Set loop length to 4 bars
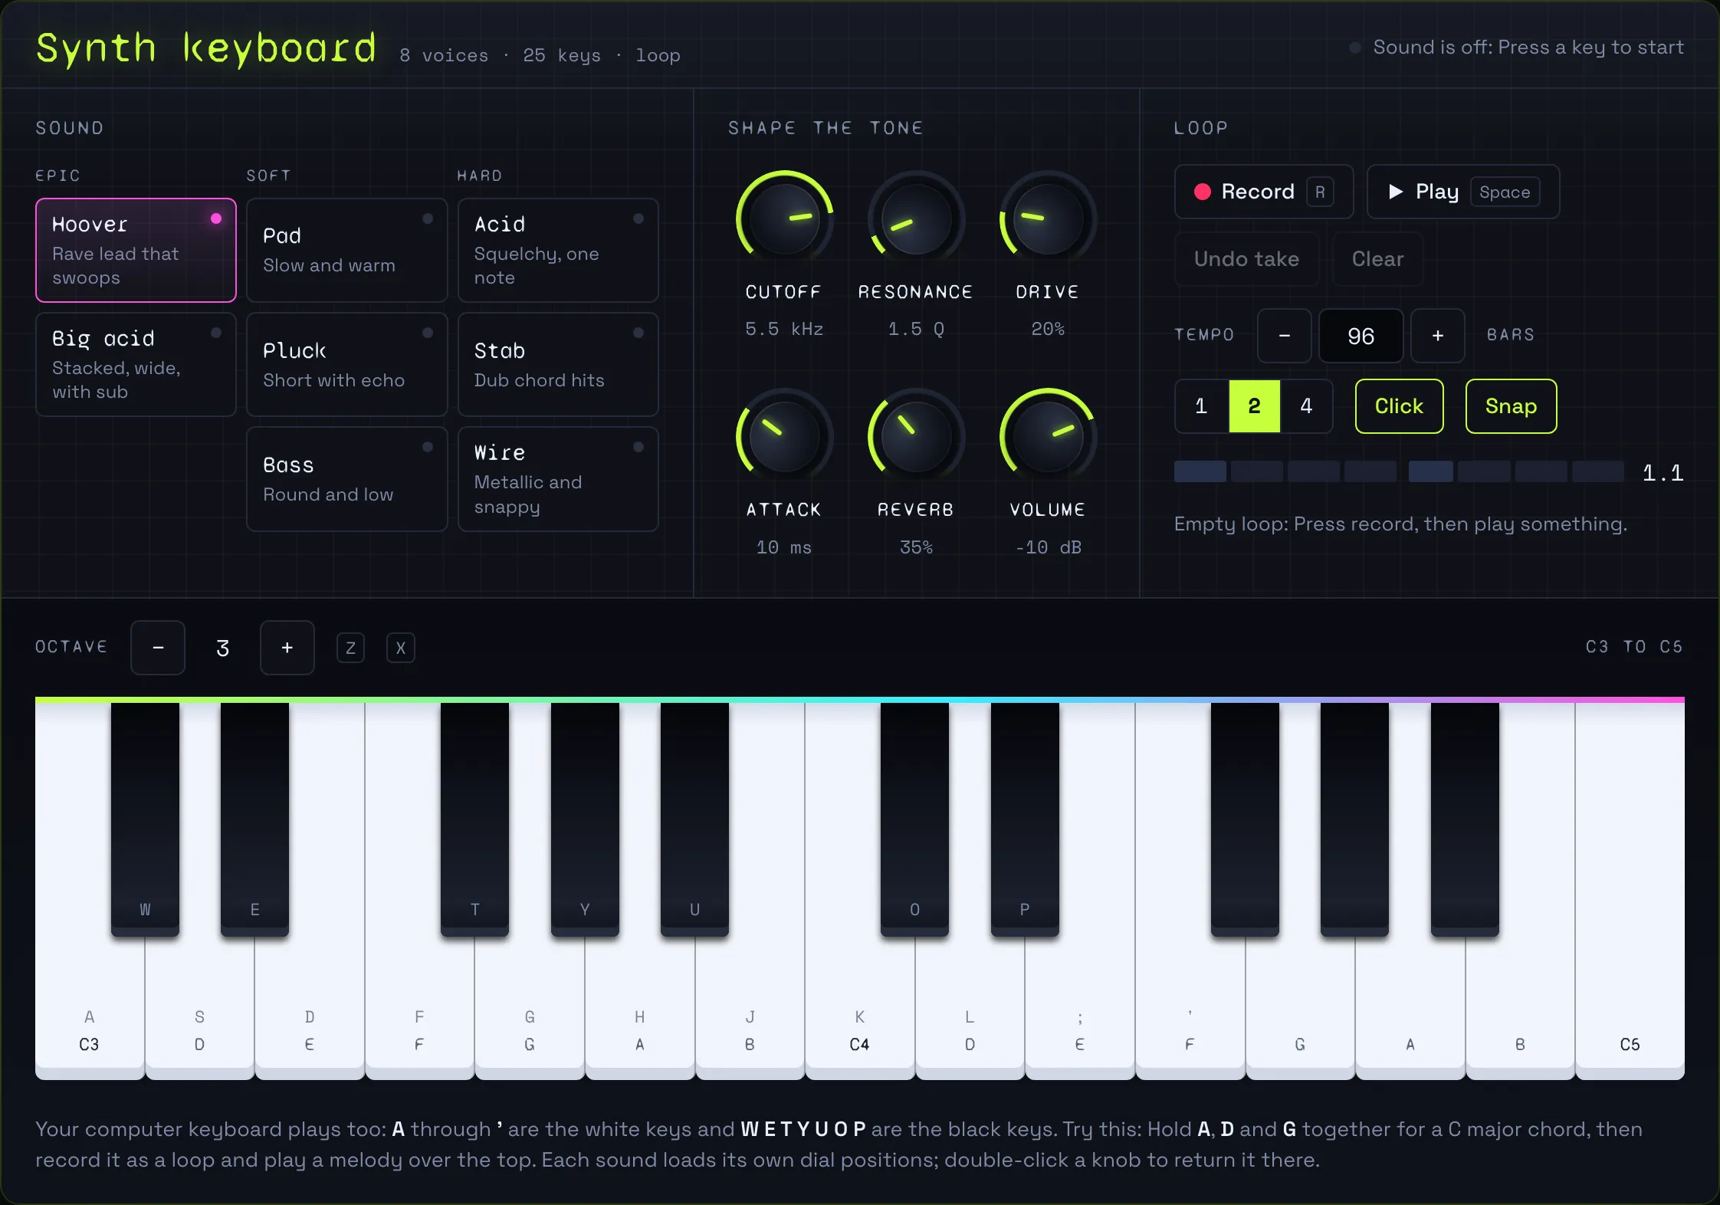The image size is (1720, 1205). pos(1306,406)
